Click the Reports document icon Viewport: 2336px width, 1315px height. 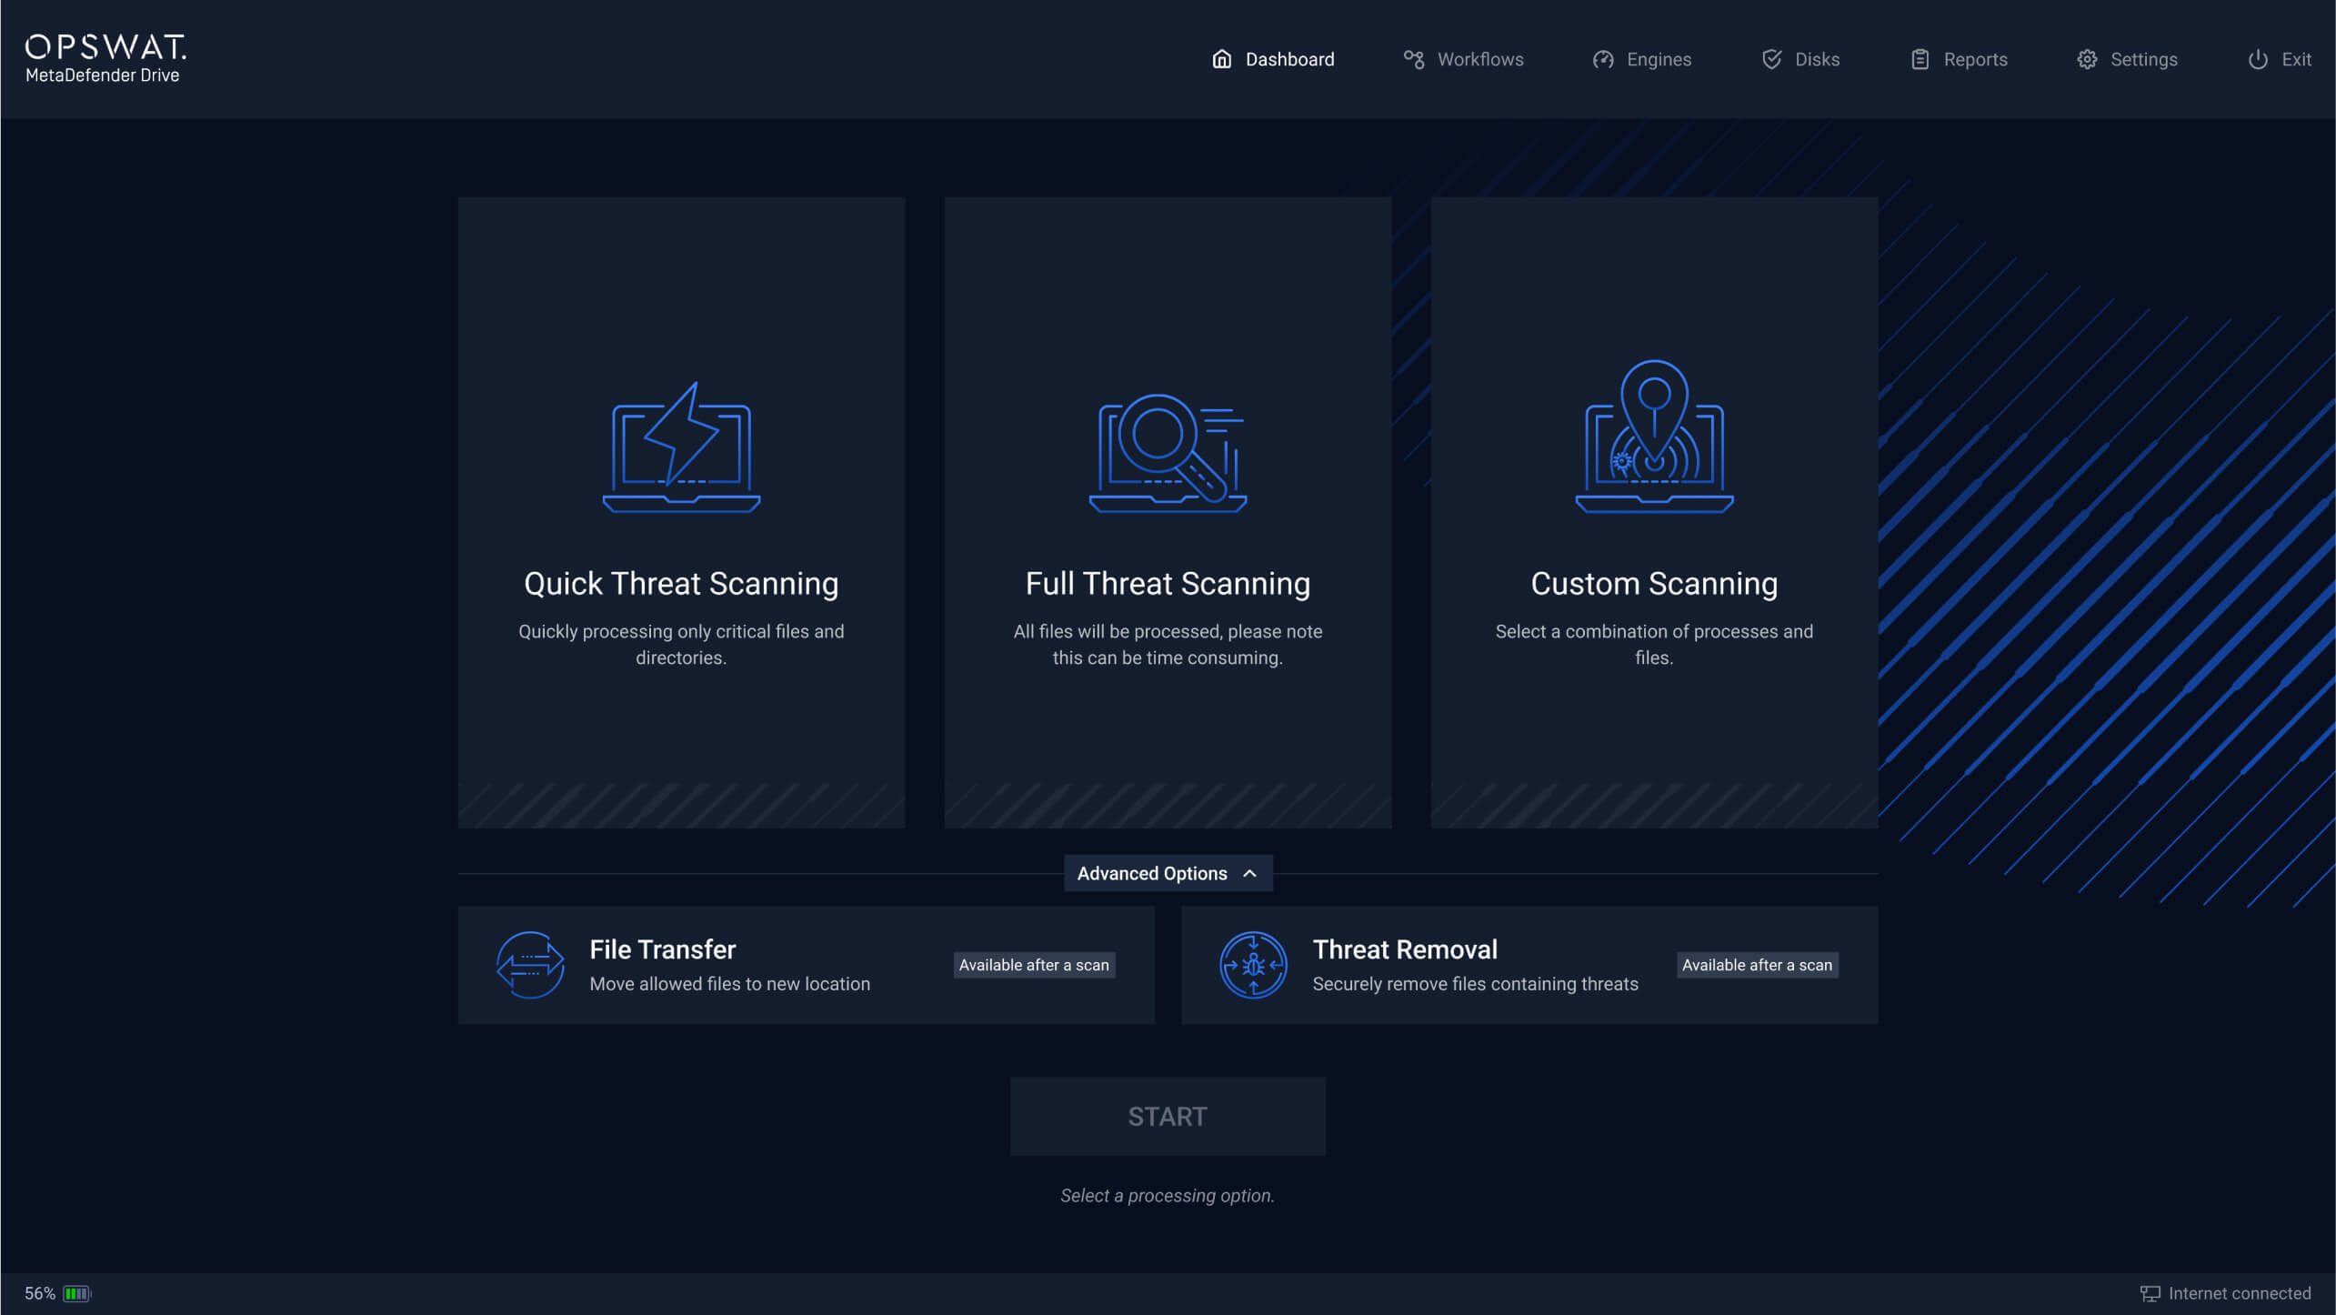coord(1920,58)
